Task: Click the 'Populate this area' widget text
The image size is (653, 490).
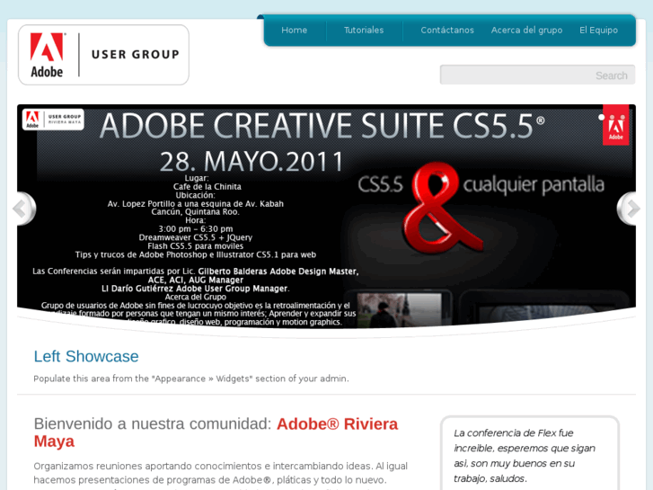Action: pos(191,379)
